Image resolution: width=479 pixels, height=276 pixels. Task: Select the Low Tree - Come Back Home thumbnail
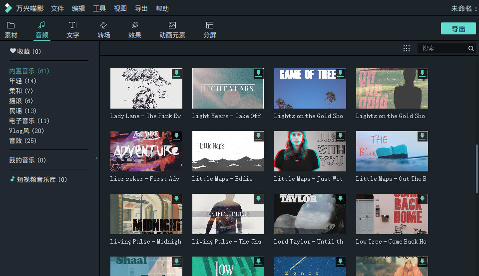coord(392,214)
